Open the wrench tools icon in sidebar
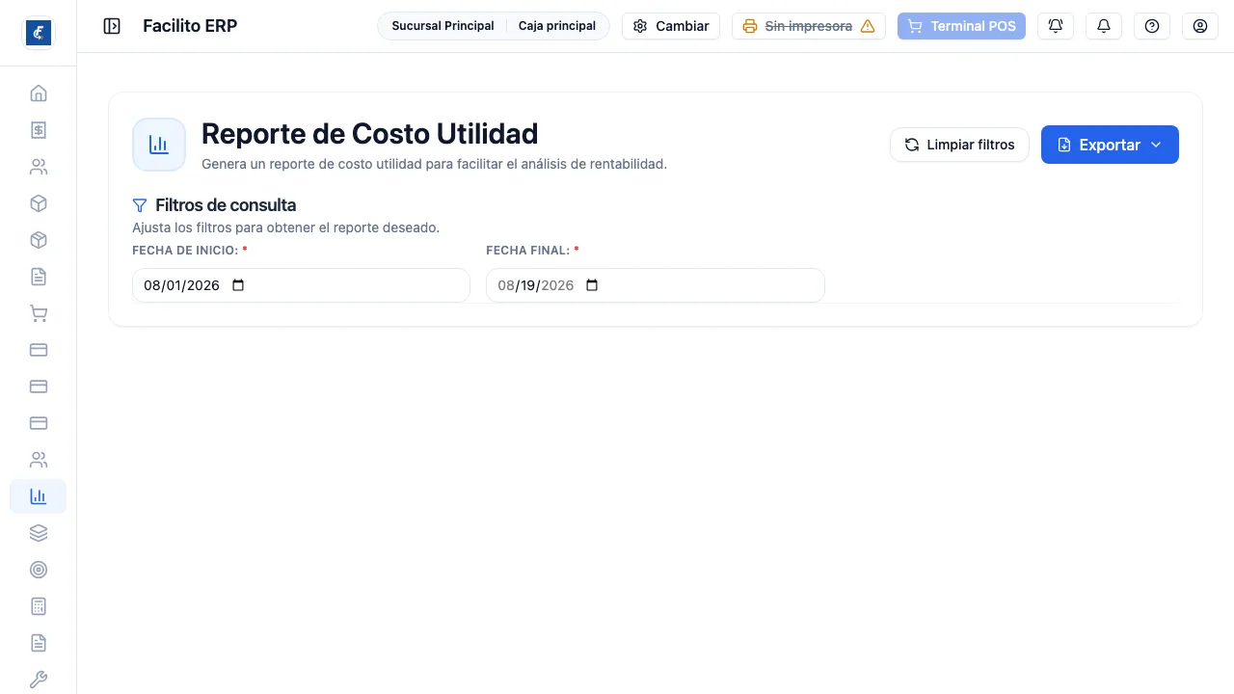 pyautogui.click(x=39, y=680)
